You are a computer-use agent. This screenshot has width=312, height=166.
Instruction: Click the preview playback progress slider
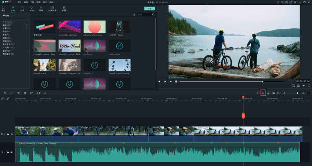pos(220,82)
